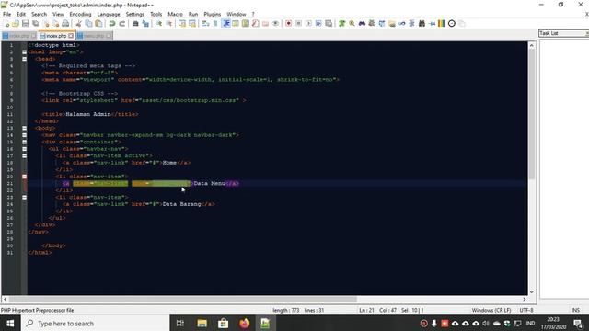
Task: Open File Explorer from the taskbar
Action: [202, 324]
